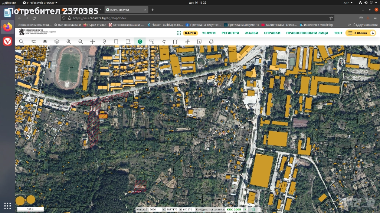Toggle the green info identify tool
380x213 pixels.
[x=140, y=42]
